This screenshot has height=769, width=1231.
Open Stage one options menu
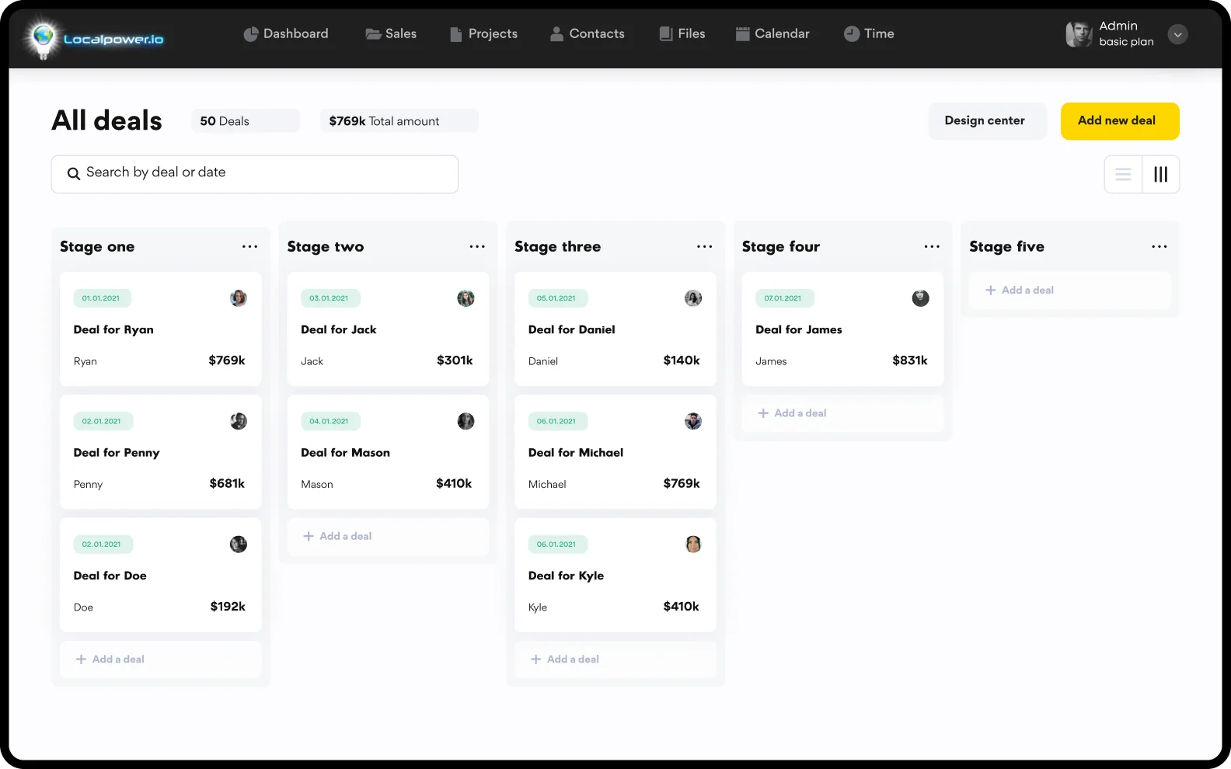coord(249,247)
